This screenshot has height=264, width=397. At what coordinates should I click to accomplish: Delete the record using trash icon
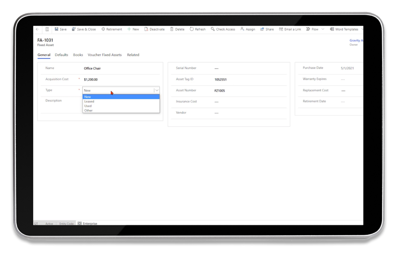click(x=172, y=29)
